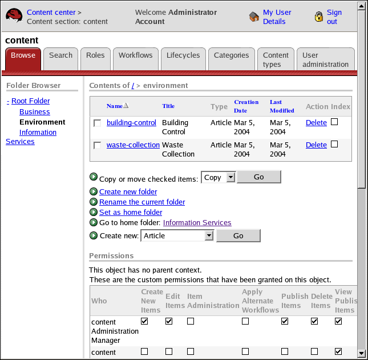Collapse the Root Folder tree with minus

[x=8, y=101]
